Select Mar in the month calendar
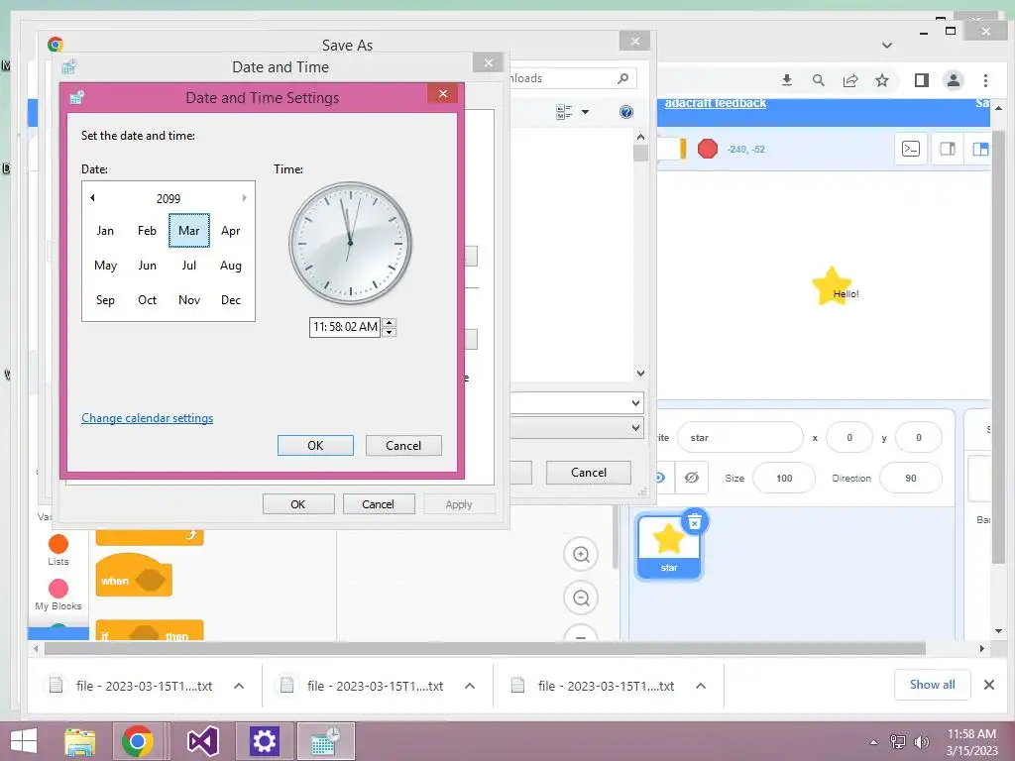1015x761 pixels. [189, 230]
